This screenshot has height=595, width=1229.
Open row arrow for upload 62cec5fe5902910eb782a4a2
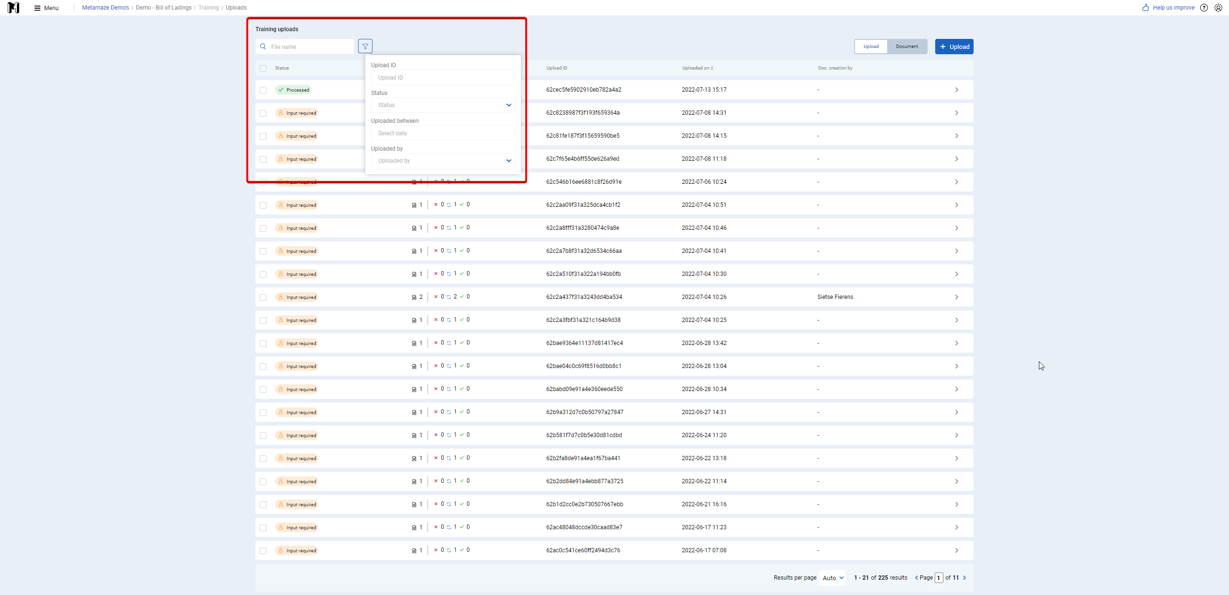pyautogui.click(x=956, y=90)
